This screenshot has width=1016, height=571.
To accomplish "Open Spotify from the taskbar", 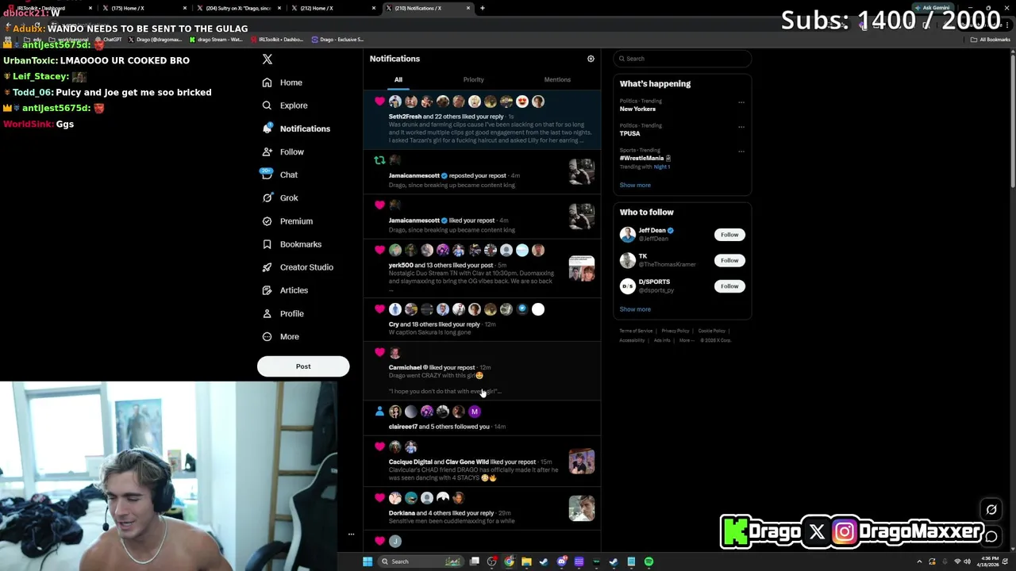I will (648, 561).
